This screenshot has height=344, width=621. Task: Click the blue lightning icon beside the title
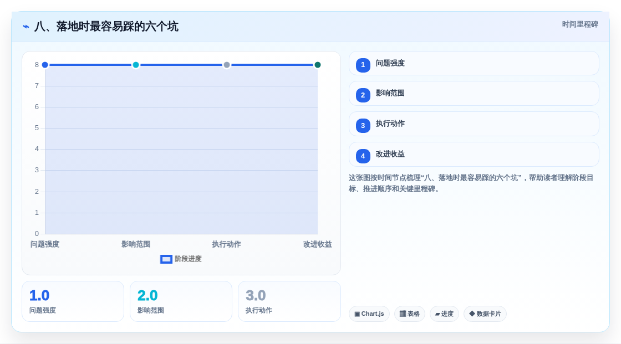point(26,27)
